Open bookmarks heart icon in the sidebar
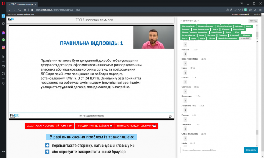Image resolution: width=264 pixels, height=158 pixels. (x=3, y=66)
